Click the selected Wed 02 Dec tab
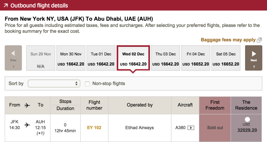The height and width of the screenshot is (142, 267). (133, 58)
